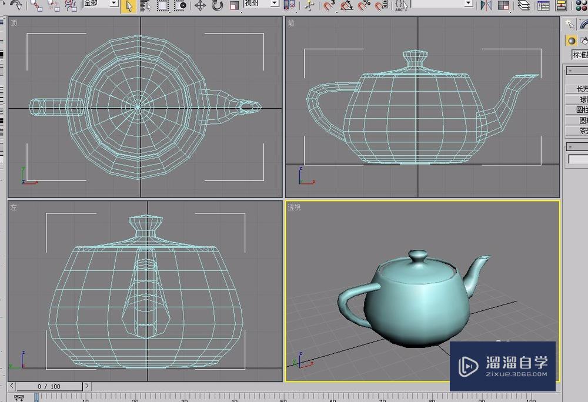Select the Select and Scale tool
588x402 pixels.
pos(235,5)
